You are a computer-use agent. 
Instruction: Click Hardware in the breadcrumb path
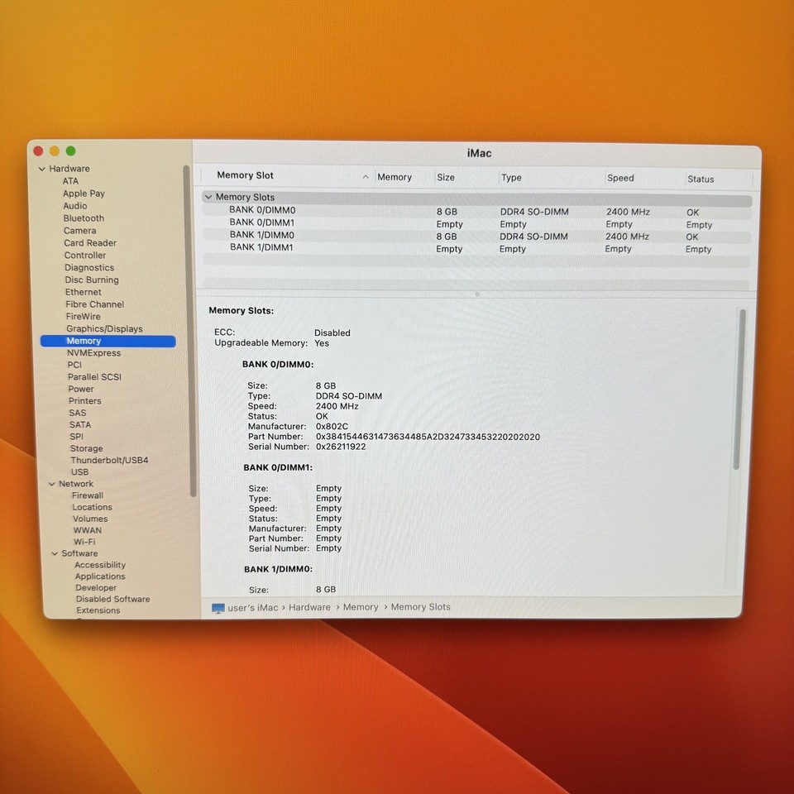(x=309, y=607)
